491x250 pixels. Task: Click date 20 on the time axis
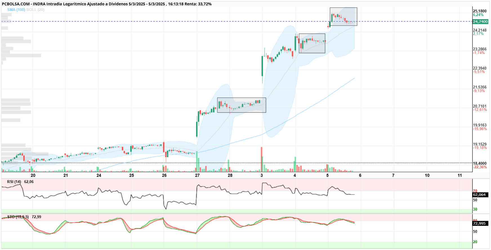point(33,175)
